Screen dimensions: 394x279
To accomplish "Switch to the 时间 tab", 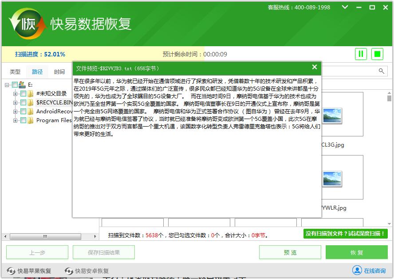I will point(59,71).
